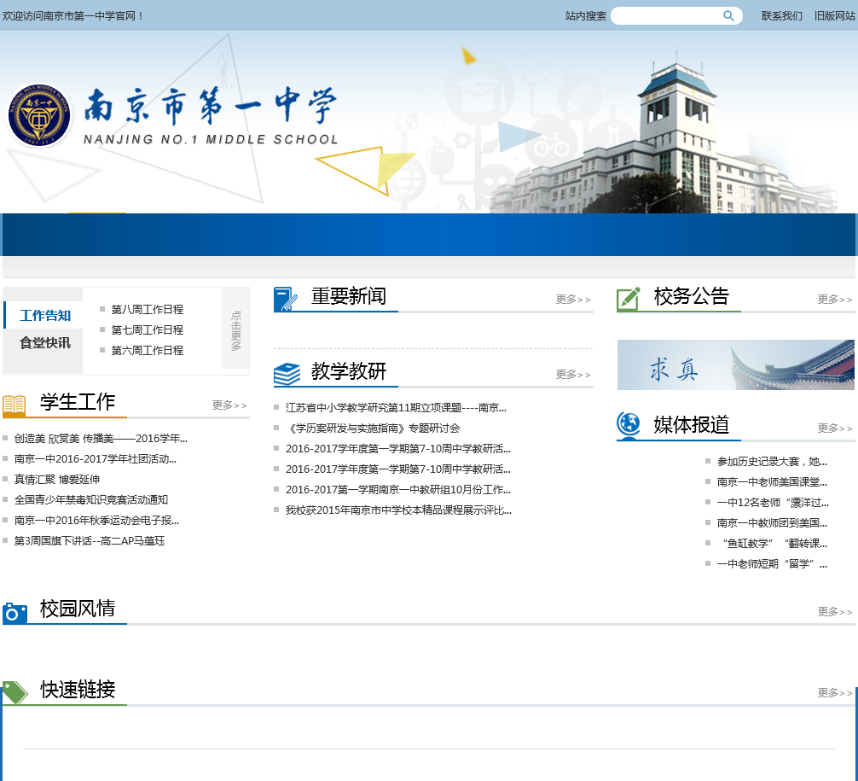Screen dimensions: 858x781
Task: Click the 重要新闻 notebook icon
Action: (286, 299)
